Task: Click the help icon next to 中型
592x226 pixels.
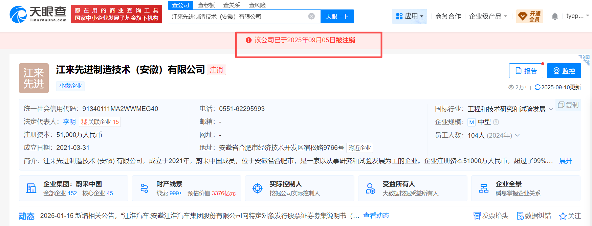Action: tap(496, 122)
